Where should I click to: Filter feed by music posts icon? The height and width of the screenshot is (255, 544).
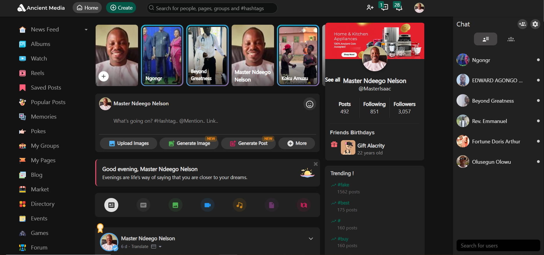tap(239, 205)
